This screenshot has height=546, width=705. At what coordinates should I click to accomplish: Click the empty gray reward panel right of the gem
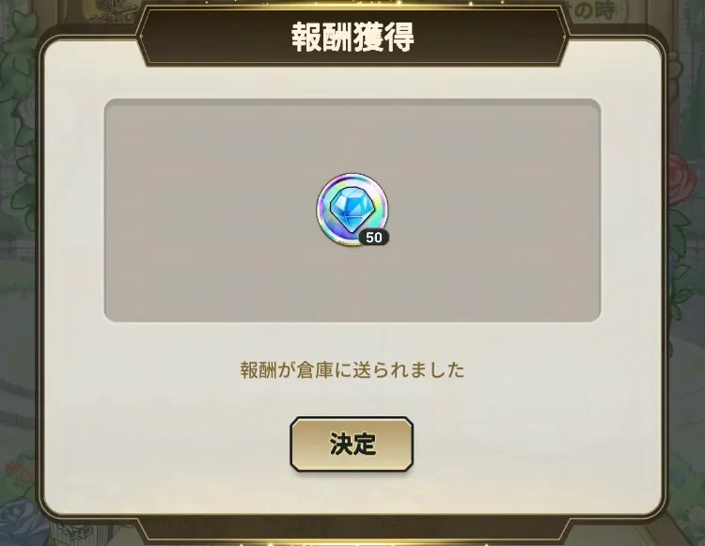[494, 210]
